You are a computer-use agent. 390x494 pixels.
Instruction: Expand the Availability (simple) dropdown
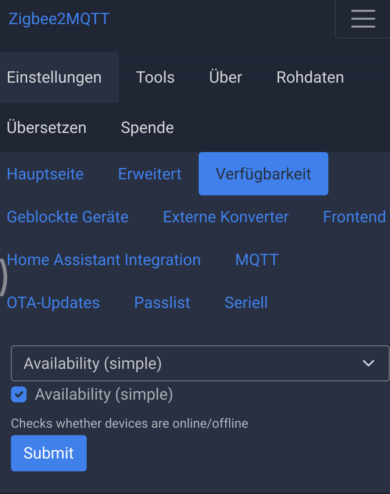[x=200, y=363]
